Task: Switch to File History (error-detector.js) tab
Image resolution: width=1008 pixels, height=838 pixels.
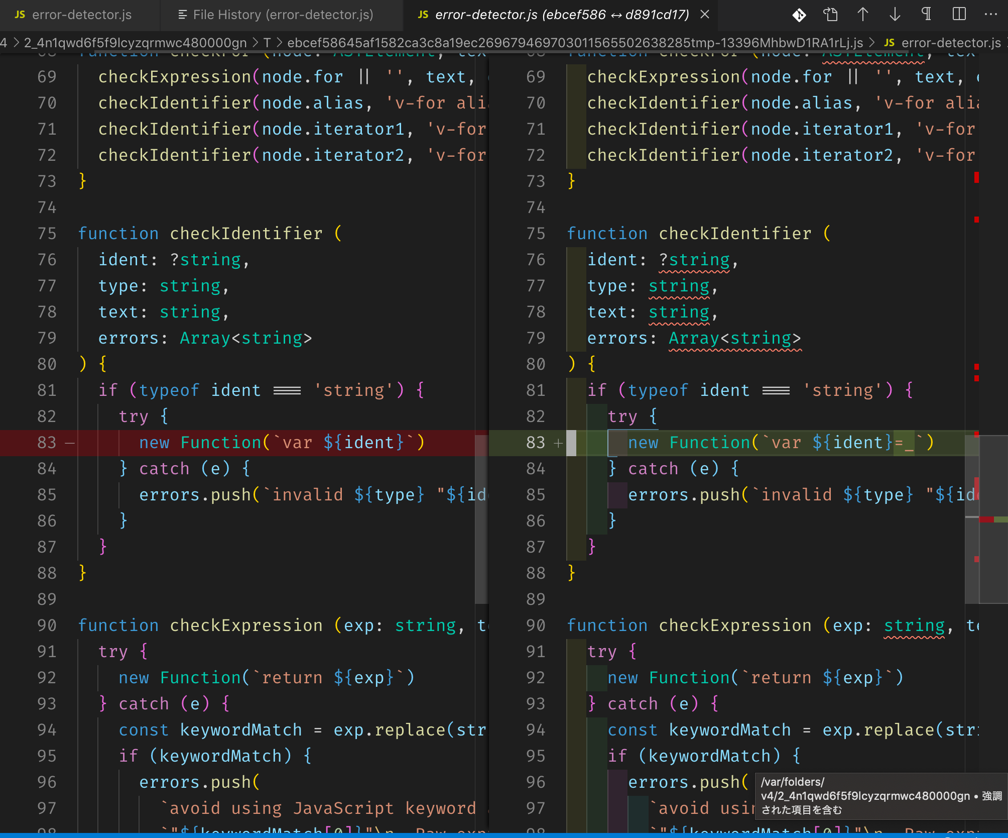Action: 282,15
